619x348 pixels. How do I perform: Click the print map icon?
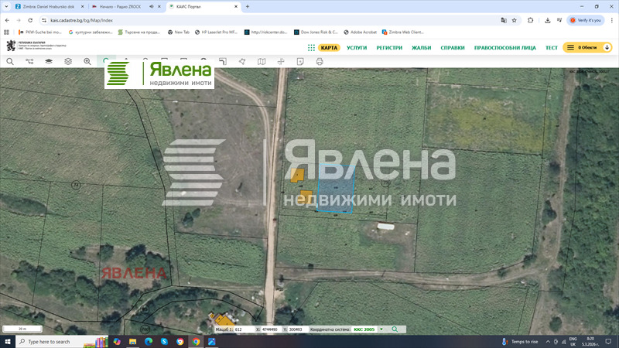pos(319,61)
